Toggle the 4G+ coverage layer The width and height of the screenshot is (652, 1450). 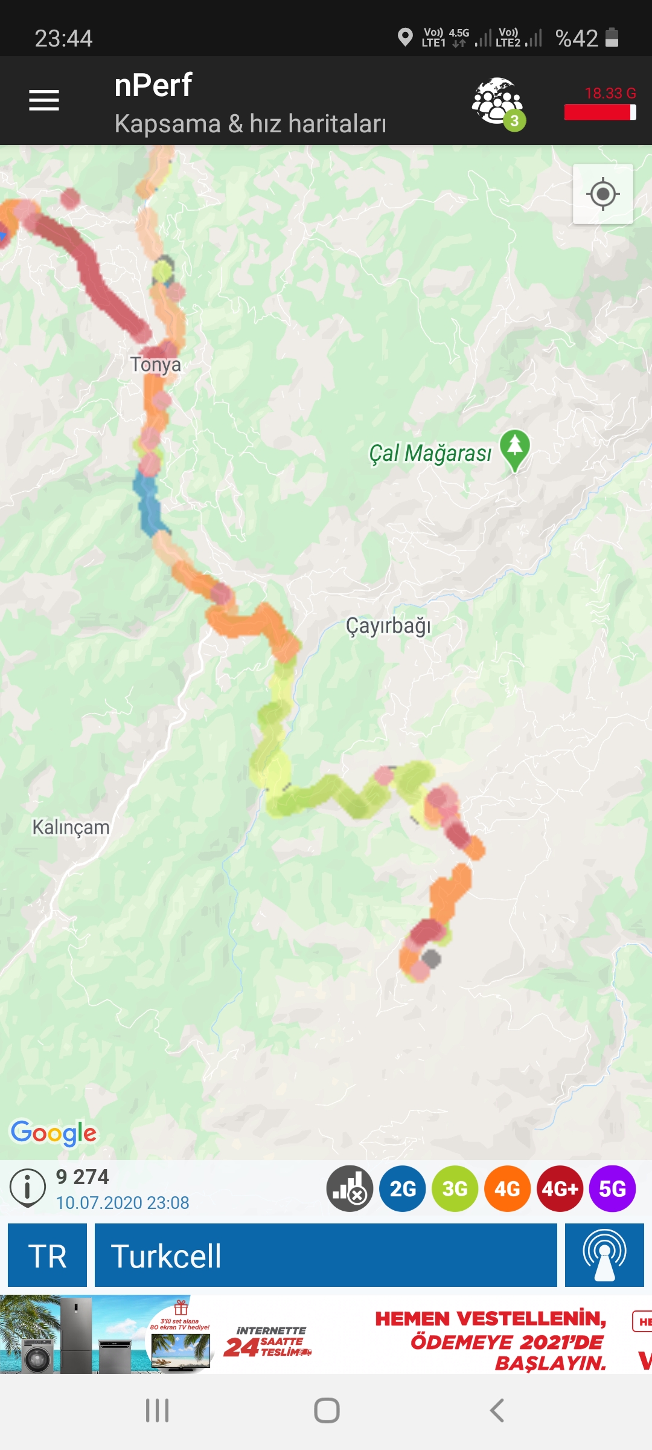pos(560,1188)
